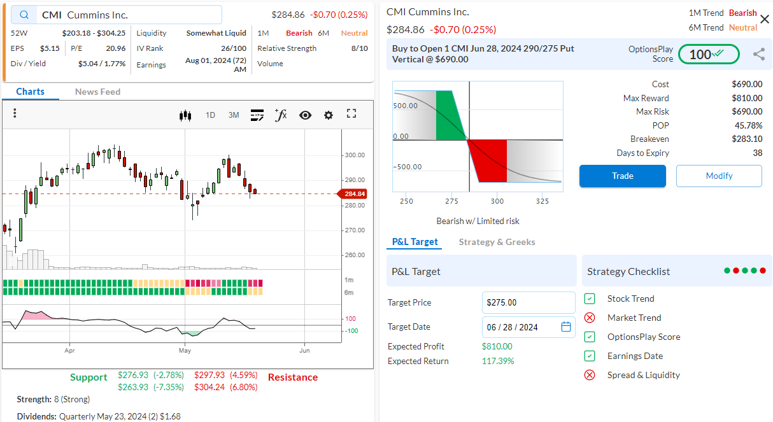
Task: Click the Relative Strength value 8/10
Action: tap(359, 48)
